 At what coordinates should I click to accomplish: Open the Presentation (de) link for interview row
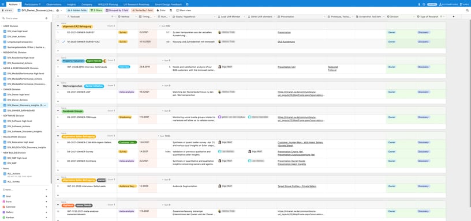(x=286, y=67)
